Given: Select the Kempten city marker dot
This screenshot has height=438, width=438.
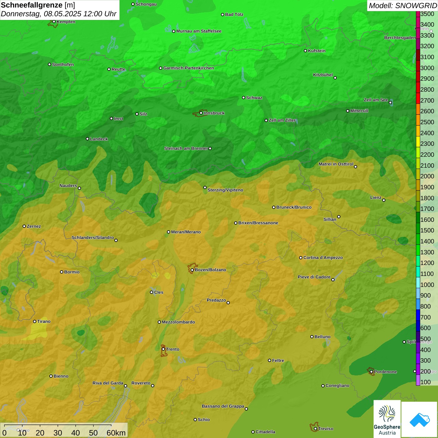Looking at the screenshot, I should [54, 22].
